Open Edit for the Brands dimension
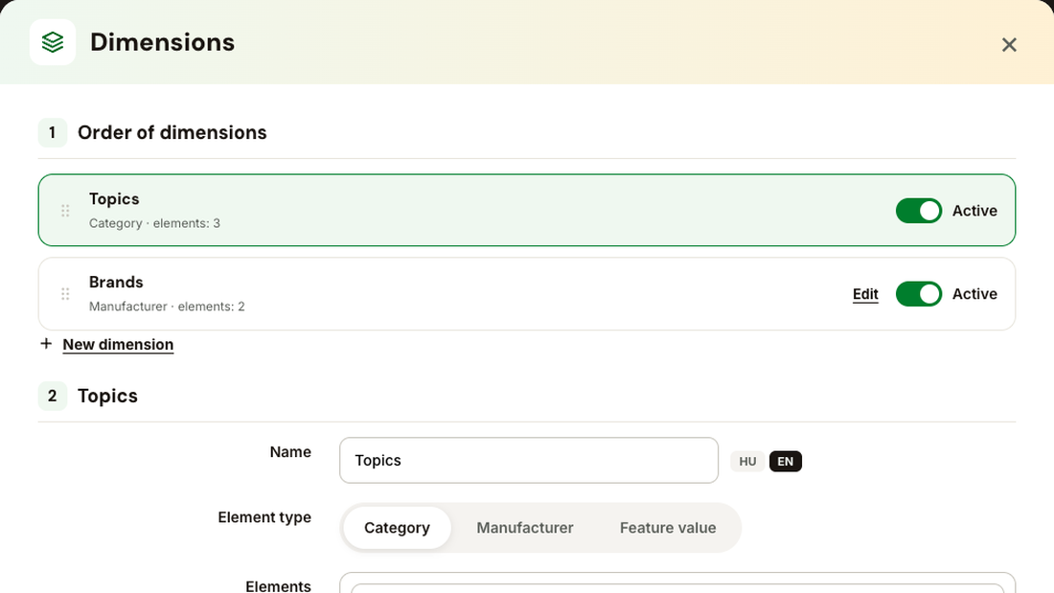Viewport: 1054px width, 593px height. click(x=865, y=294)
